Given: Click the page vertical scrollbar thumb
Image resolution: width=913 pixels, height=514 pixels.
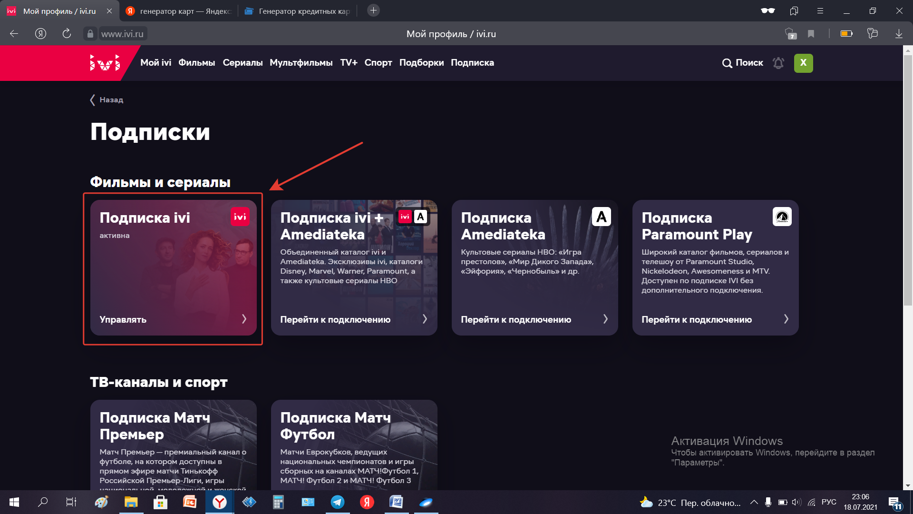Looking at the screenshot, I should click(x=908, y=181).
